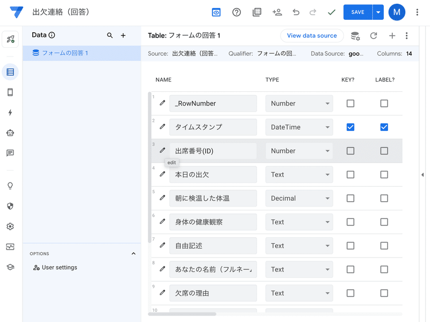Screen dimensions: 430x322
Task: Click the green checkmark status icon
Action: (x=332, y=12)
